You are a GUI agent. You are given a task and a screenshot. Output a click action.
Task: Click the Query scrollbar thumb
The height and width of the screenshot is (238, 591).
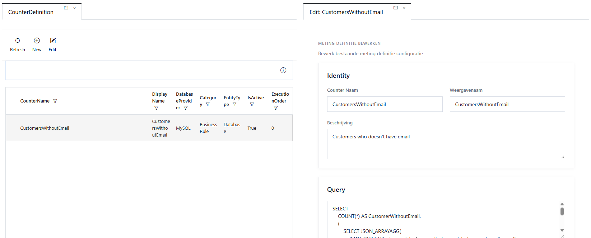(562, 211)
